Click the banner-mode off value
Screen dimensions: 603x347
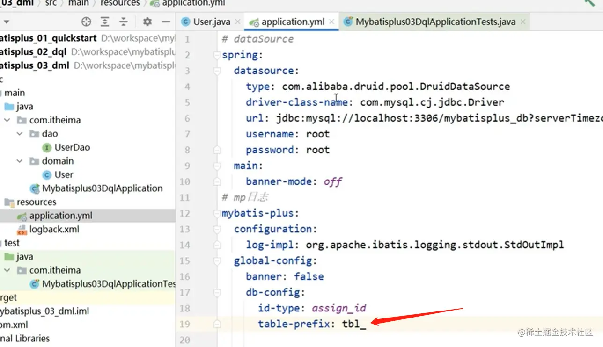tap(333, 181)
